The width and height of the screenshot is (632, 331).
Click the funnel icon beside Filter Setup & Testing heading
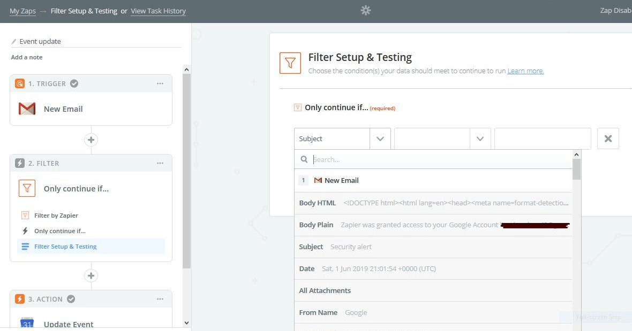tap(290, 63)
